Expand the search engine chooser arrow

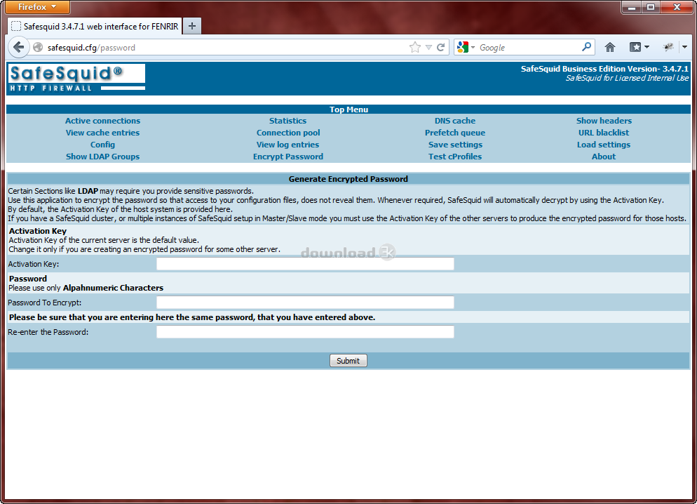point(473,47)
